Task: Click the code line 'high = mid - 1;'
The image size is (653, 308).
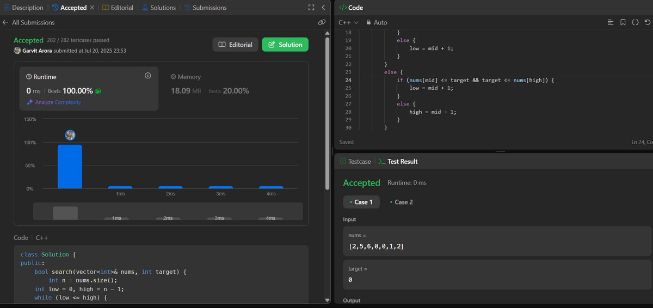Action: pos(433,112)
